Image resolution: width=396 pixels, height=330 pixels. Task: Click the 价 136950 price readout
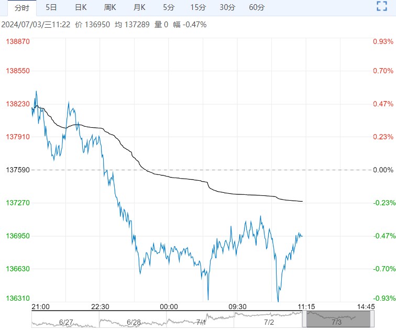92,25
